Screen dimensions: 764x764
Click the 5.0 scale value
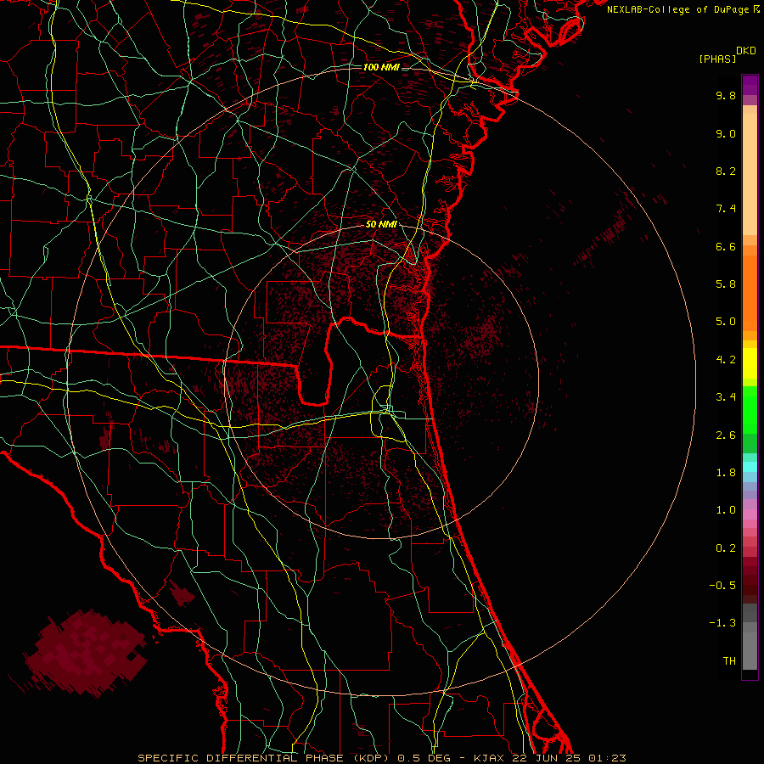coord(726,322)
